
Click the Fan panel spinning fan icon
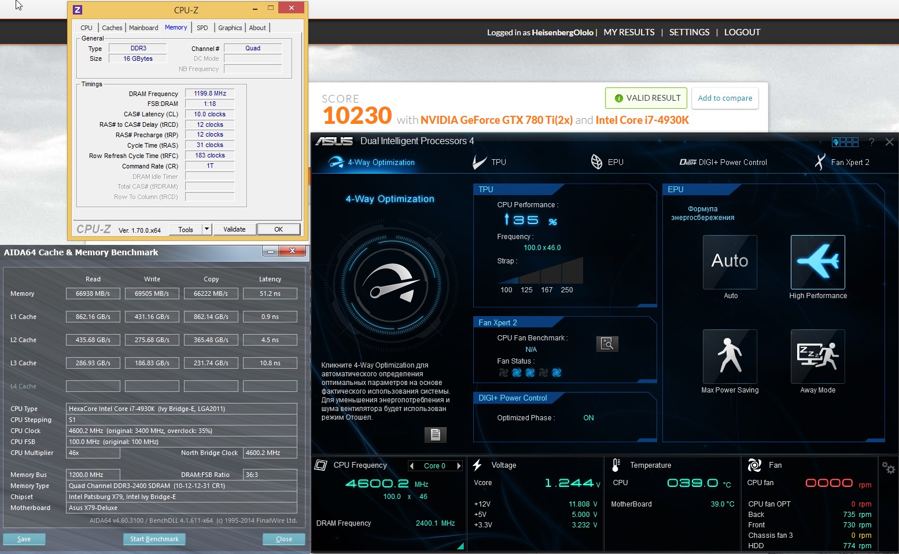pos(754,465)
